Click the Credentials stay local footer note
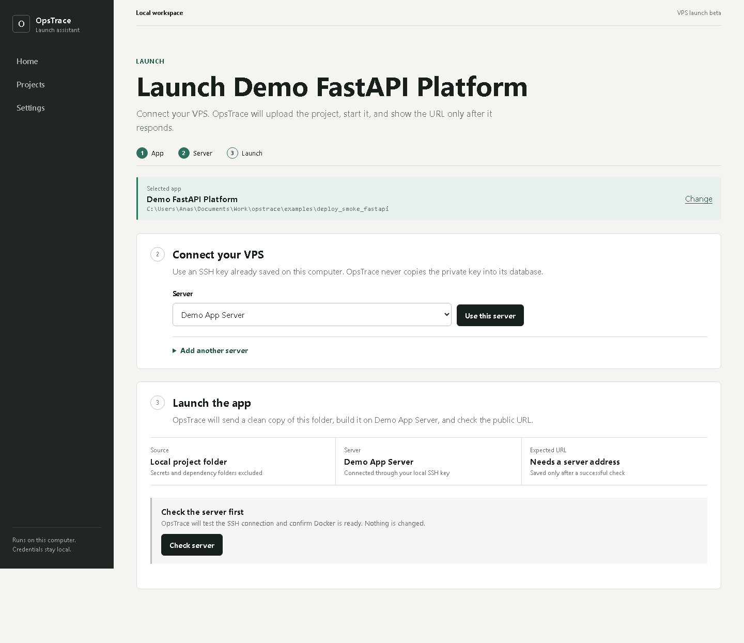The image size is (744, 643). coord(42,549)
